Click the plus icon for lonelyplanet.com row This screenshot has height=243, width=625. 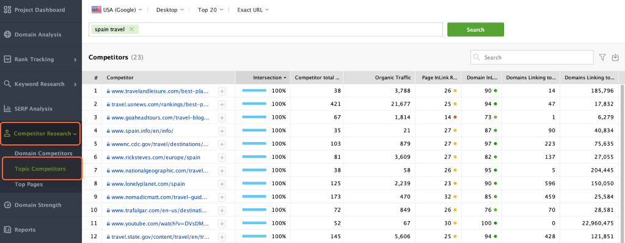pyautogui.click(x=222, y=184)
